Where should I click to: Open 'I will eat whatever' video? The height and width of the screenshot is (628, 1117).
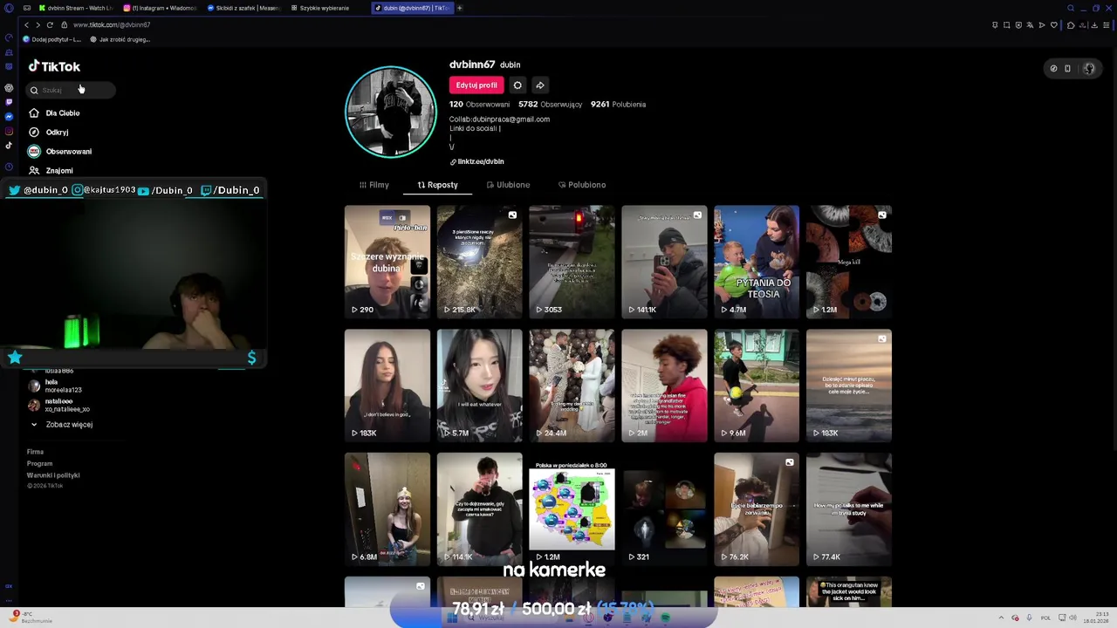click(x=480, y=386)
